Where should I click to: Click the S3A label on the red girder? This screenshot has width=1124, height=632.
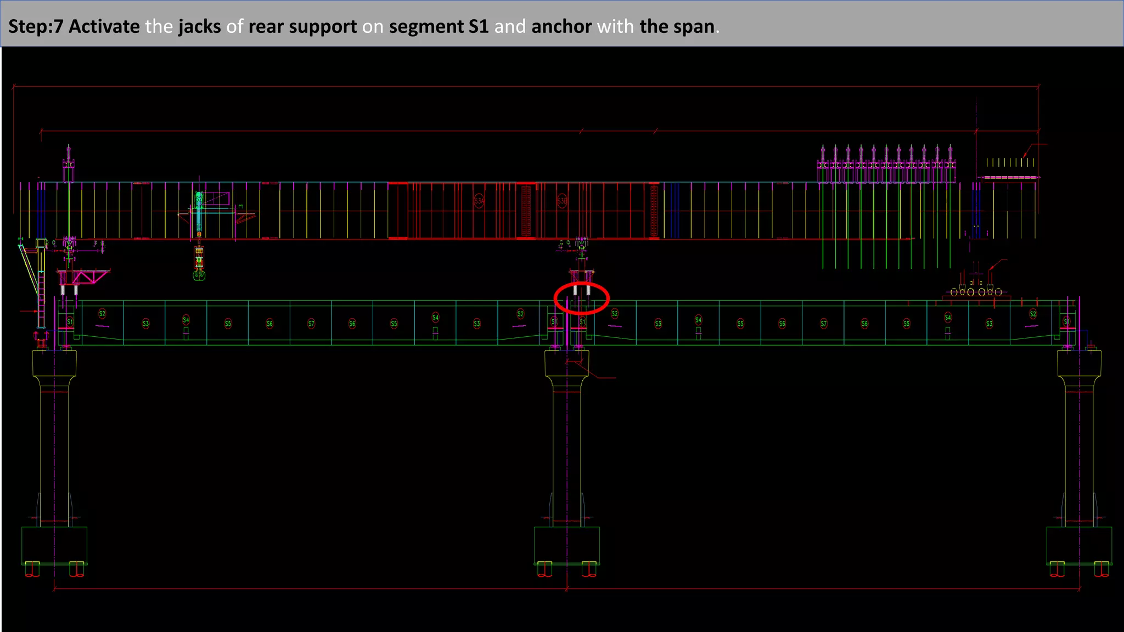click(x=479, y=201)
